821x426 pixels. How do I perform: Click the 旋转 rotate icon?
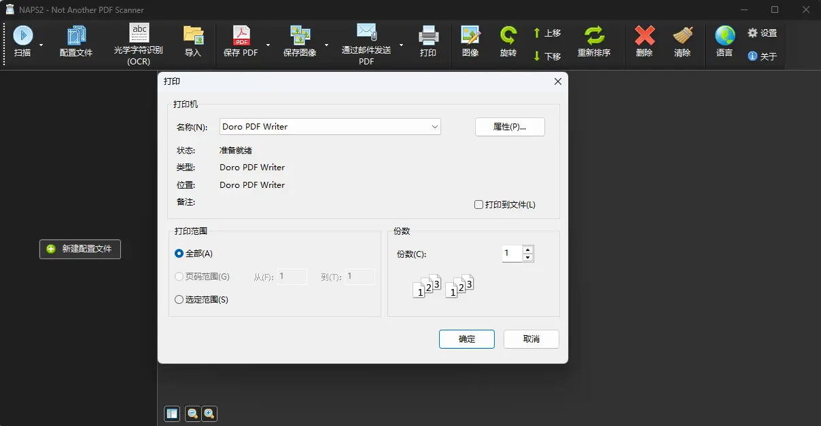pos(508,35)
